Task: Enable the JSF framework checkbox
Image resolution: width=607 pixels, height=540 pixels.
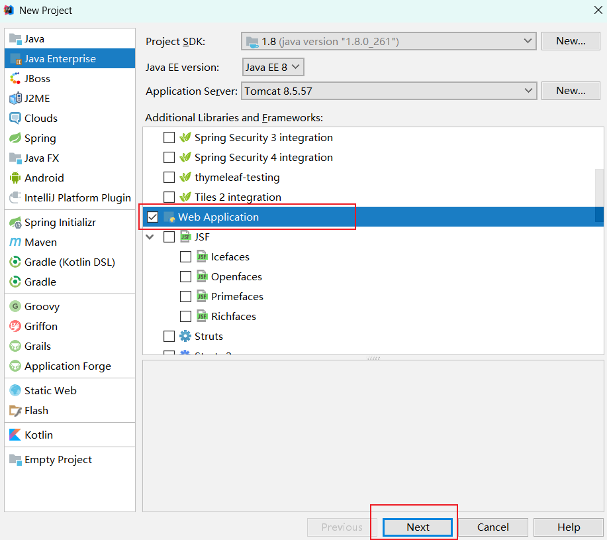Action: click(x=169, y=237)
